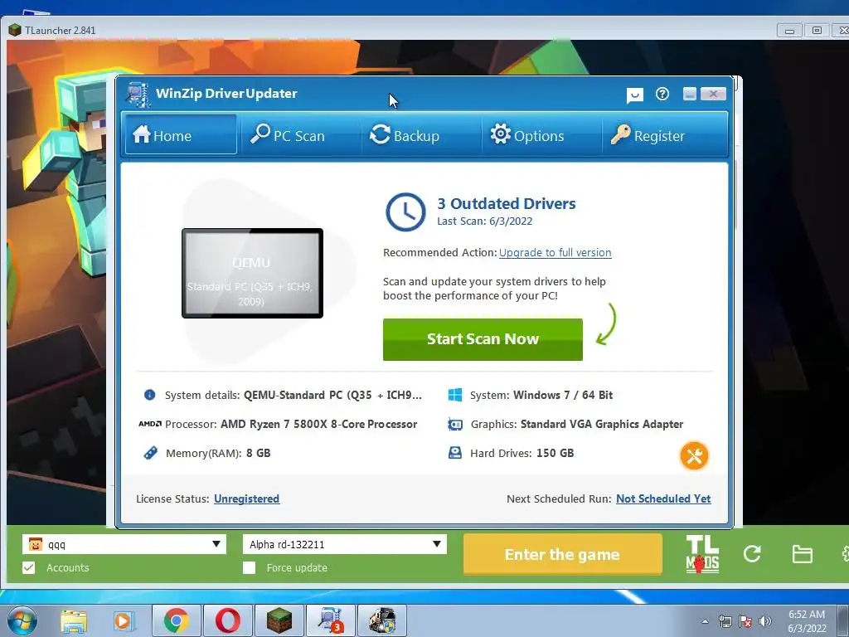Click the 150 GB hard drives value
Screen dimensions: 849x637
(555, 453)
